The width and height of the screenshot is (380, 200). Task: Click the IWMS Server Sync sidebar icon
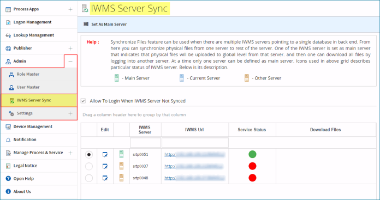[11, 101]
